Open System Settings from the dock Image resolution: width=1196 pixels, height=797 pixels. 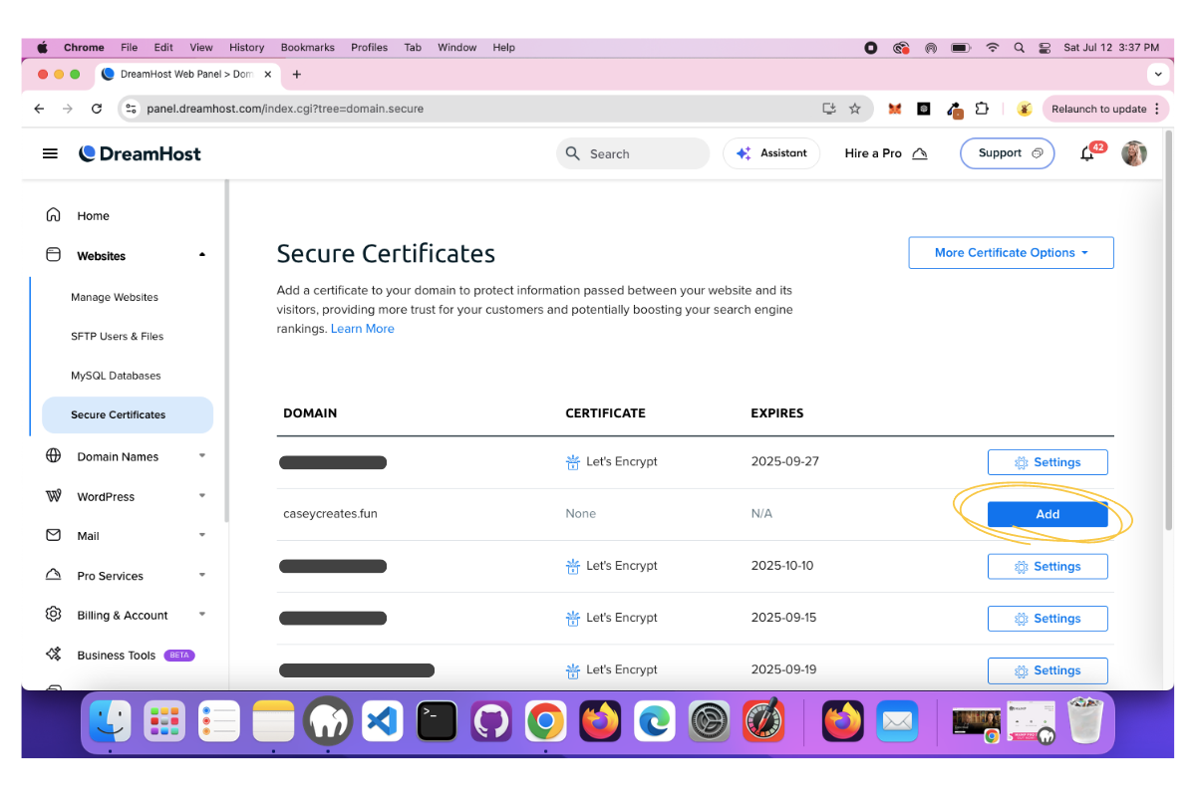(710, 720)
